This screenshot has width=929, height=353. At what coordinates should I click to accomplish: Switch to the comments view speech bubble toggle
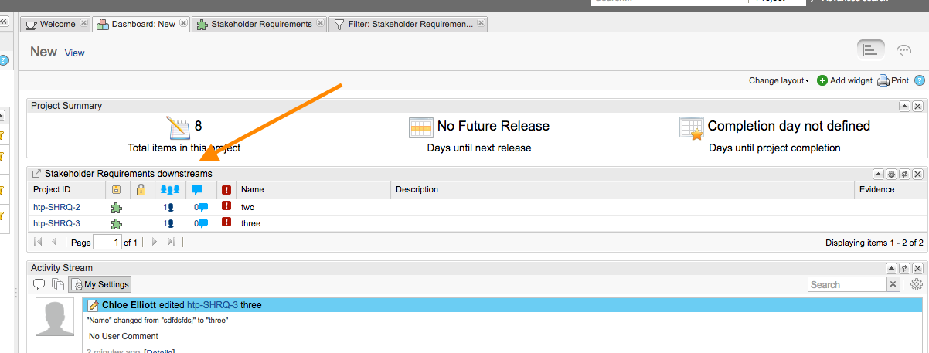point(903,50)
